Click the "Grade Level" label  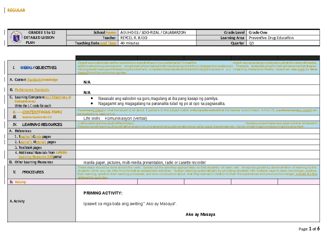click(x=234, y=32)
